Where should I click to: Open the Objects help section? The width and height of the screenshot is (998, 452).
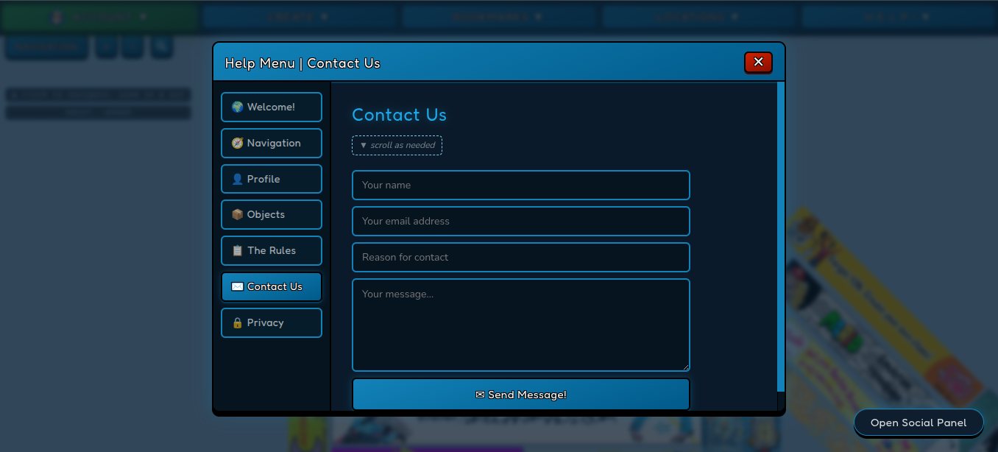point(272,215)
